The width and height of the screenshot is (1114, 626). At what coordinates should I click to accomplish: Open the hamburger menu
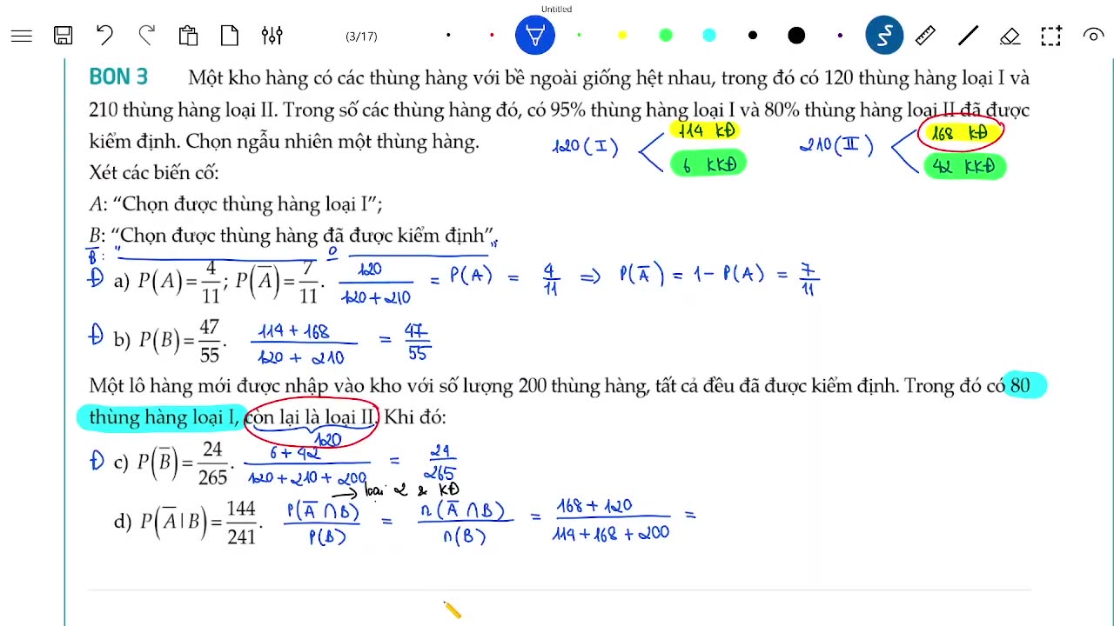pyautogui.click(x=22, y=36)
